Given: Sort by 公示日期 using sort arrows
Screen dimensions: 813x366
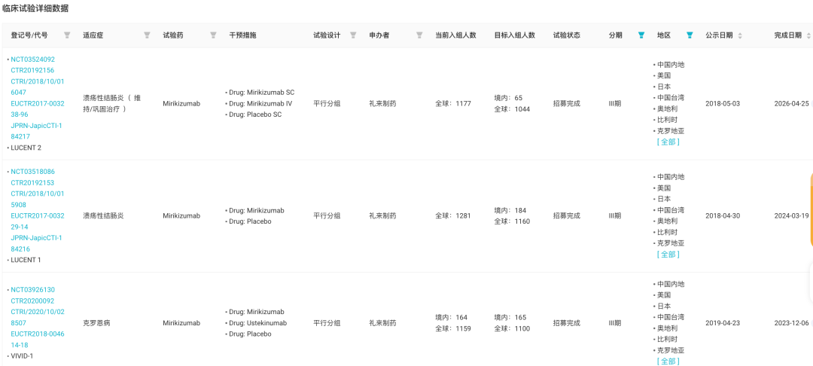Looking at the screenshot, I should pos(740,35).
